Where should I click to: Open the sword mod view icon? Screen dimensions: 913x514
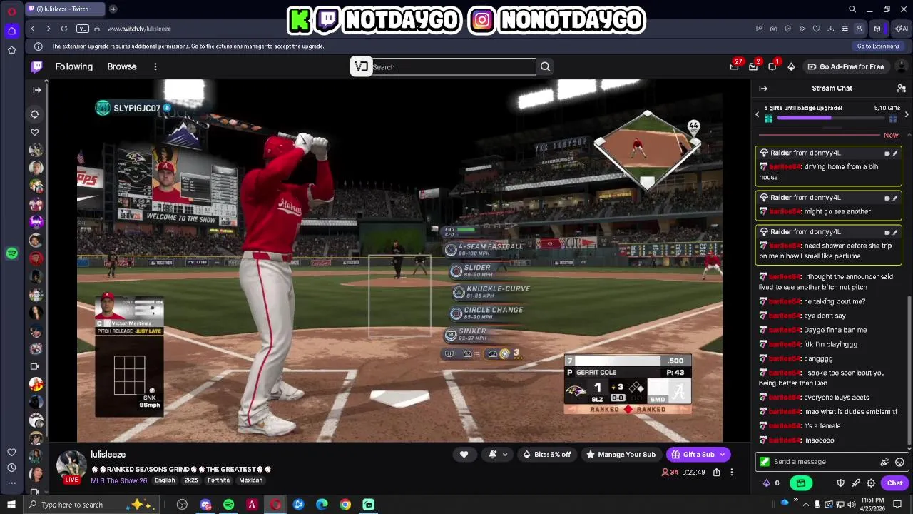856,483
